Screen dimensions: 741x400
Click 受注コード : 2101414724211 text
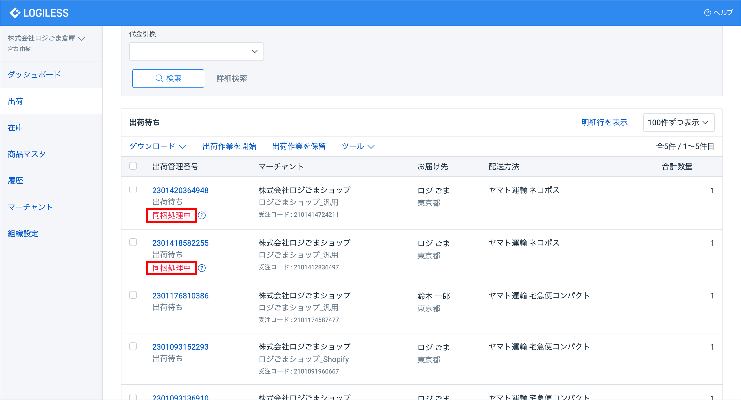tap(298, 215)
